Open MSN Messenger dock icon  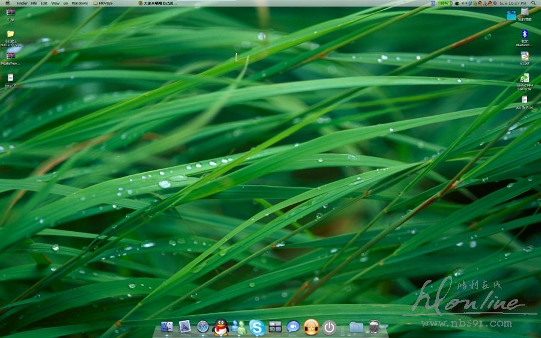click(x=239, y=327)
